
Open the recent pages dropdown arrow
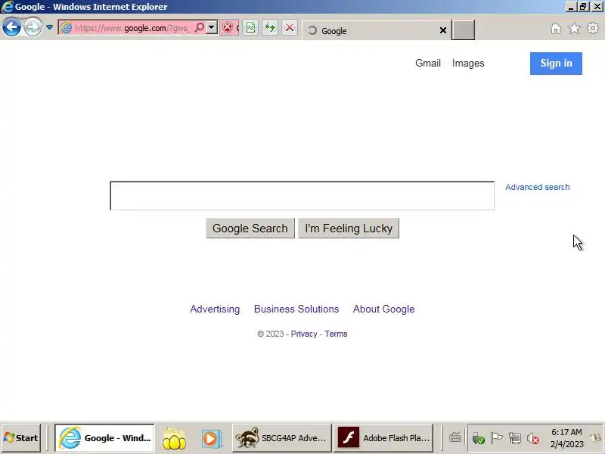49,27
